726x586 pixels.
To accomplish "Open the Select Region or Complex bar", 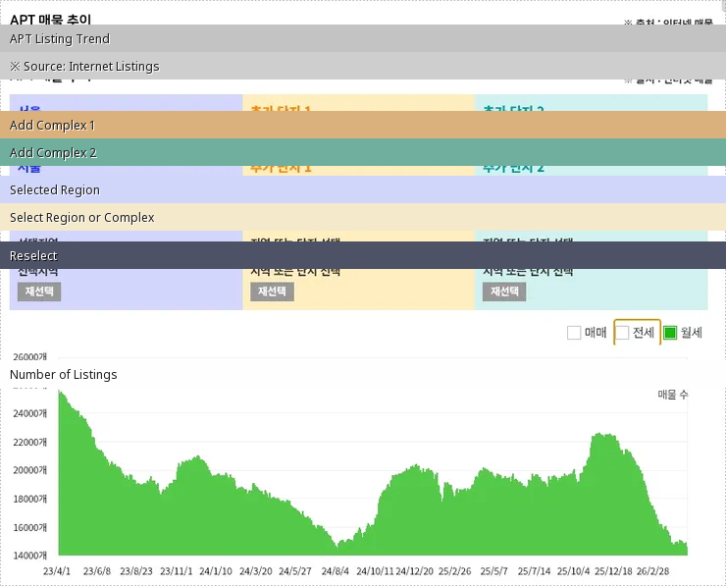I will pyautogui.click(x=363, y=218).
